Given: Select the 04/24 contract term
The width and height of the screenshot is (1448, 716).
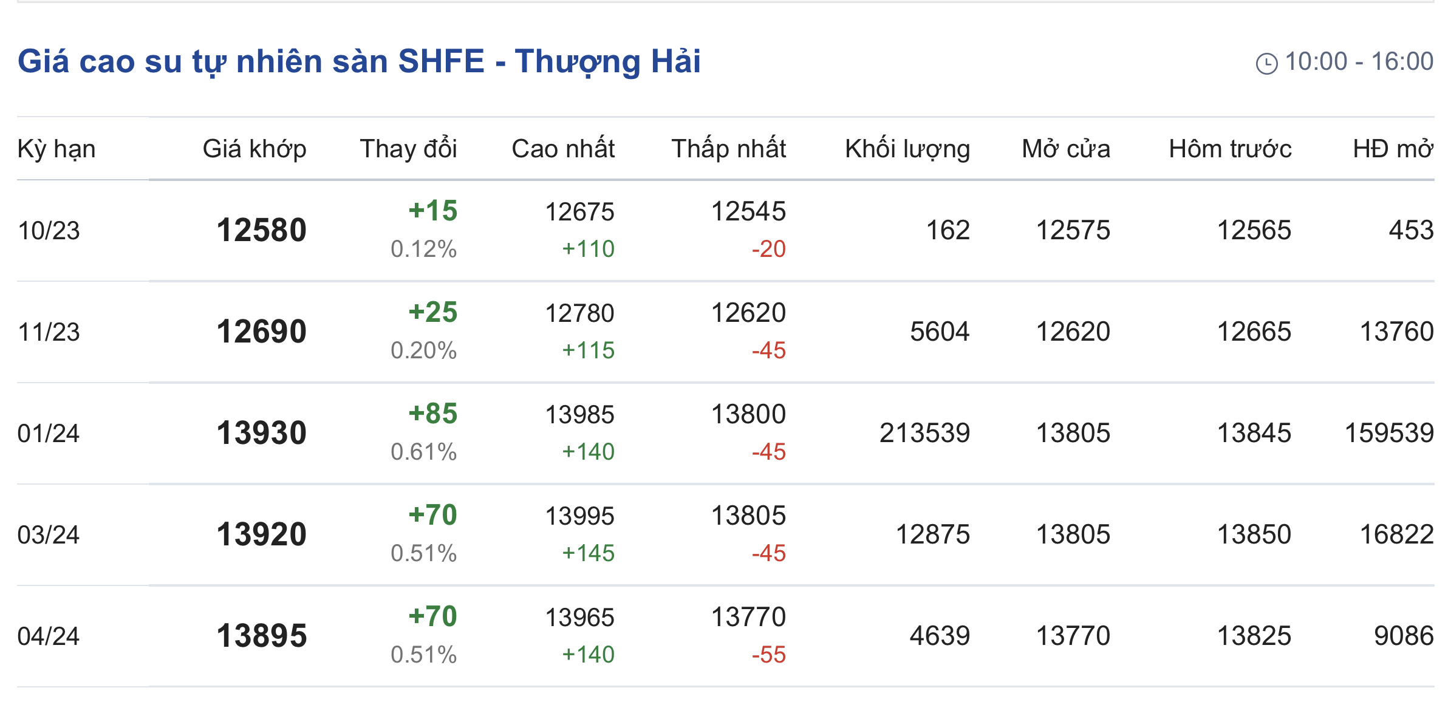Looking at the screenshot, I should pos(49,636).
